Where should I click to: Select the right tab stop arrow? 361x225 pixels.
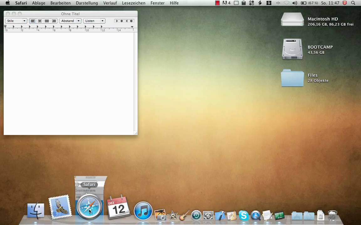coord(126,21)
